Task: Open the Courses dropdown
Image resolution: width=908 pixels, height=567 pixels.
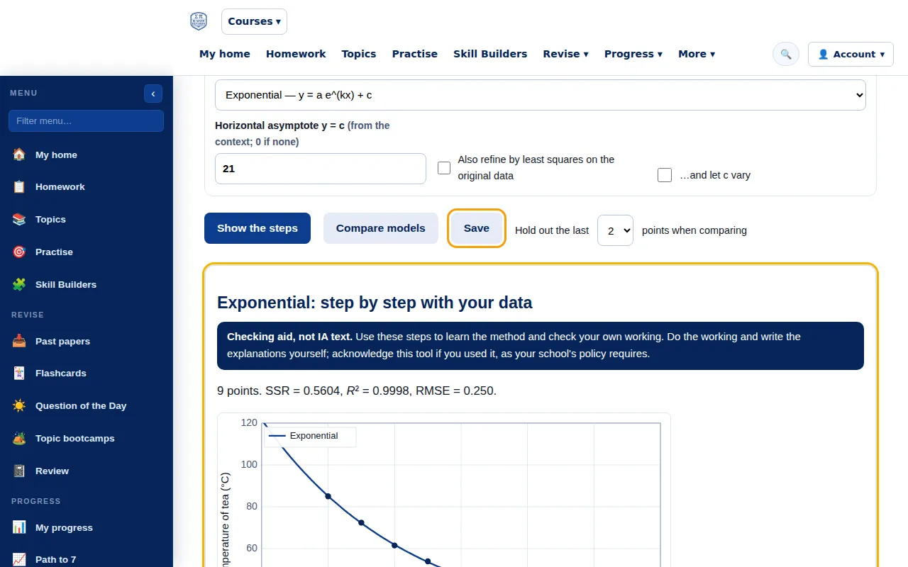Action: pyautogui.click(x=254, y=21)
